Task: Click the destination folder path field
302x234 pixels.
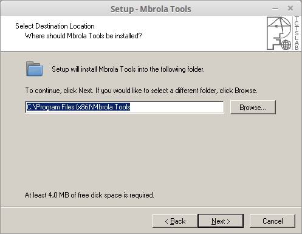Action: click(125, 107)
